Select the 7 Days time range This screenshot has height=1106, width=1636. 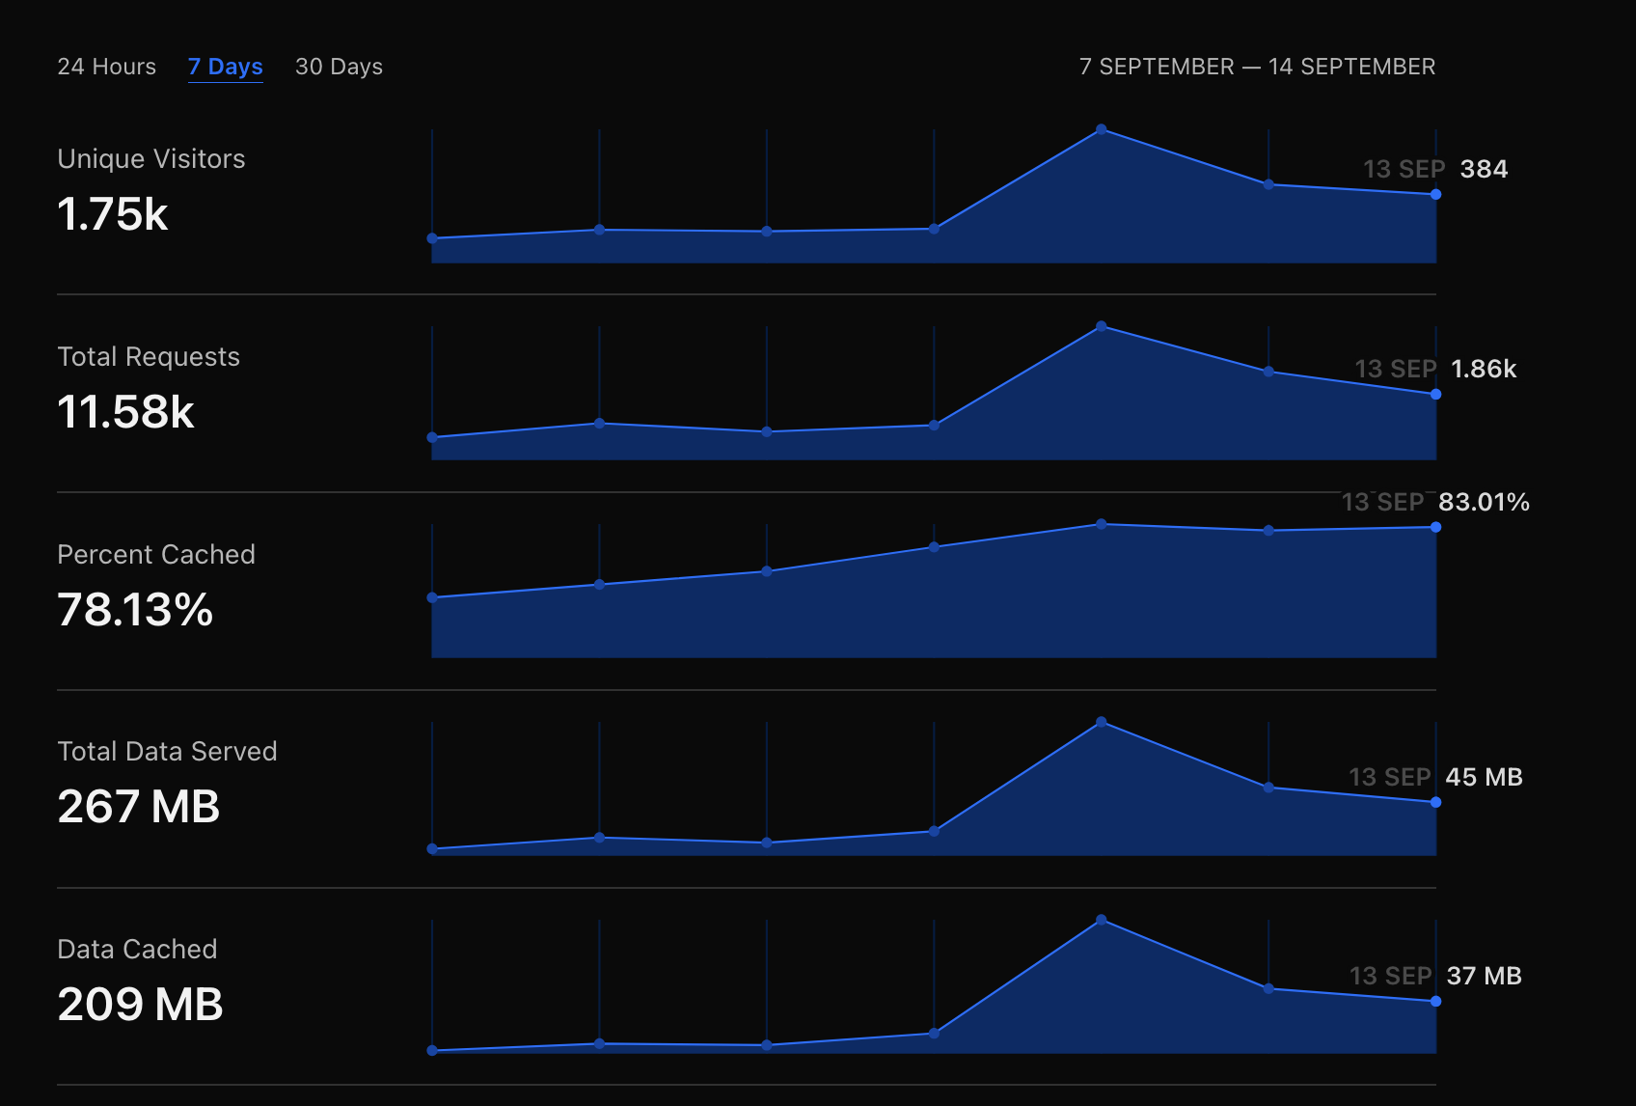(x=225, y=67)
